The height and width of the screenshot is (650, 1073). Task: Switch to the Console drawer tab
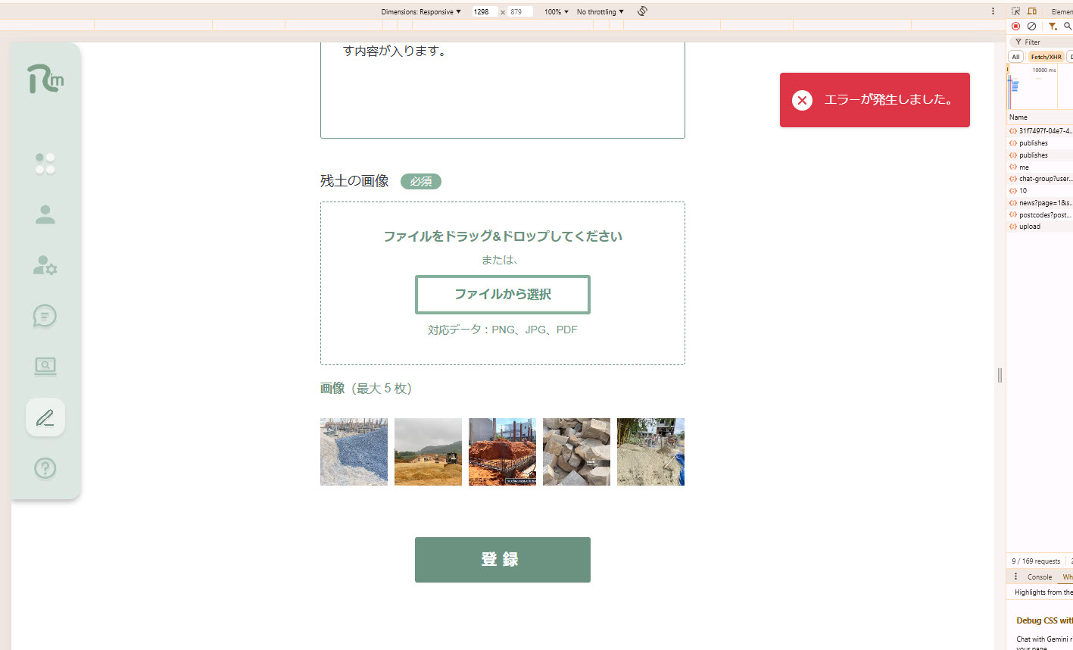click(1040, 577)
